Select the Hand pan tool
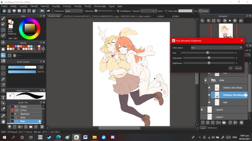 3,121
